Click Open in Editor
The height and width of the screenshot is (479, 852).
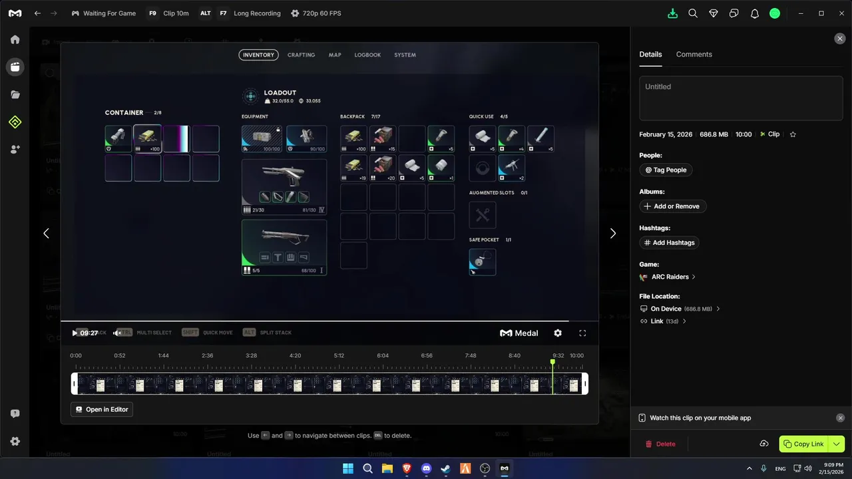coord(102,410)
